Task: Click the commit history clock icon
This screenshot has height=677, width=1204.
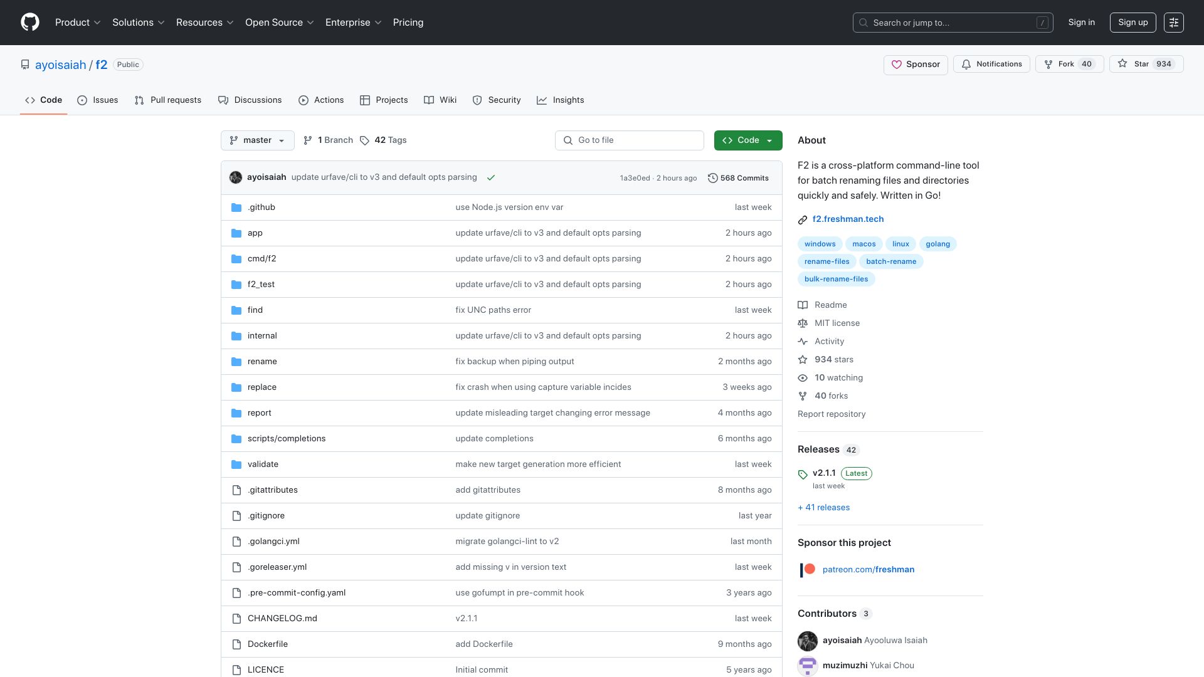Action: point(712,178)
